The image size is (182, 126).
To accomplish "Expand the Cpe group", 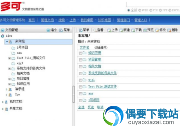I will (x=6, y=95).
